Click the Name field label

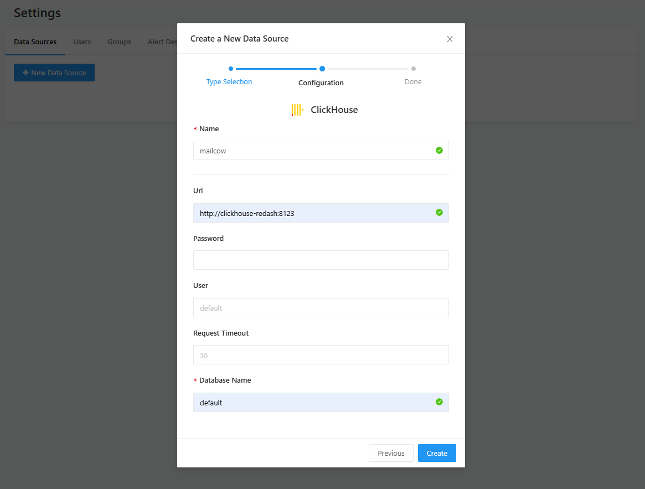click(x=209, y=129)
